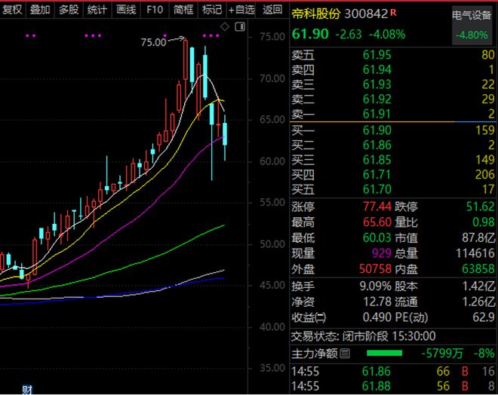Open the 统计 statistics tool
This screenshot has height=395, width=498.
tap(97, 10)
